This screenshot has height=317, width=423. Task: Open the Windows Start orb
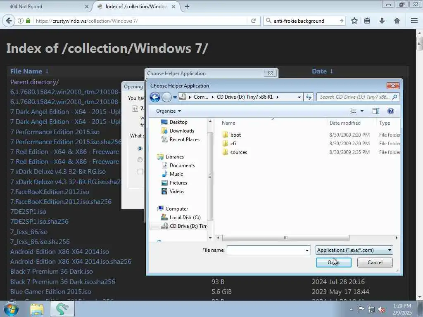pos(11,309)
